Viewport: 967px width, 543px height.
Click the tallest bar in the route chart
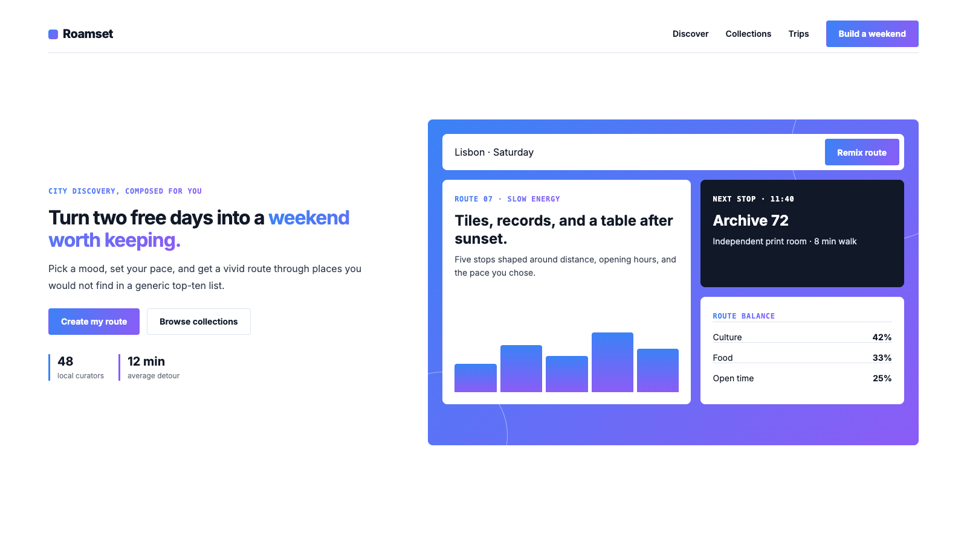pos(612,362)
